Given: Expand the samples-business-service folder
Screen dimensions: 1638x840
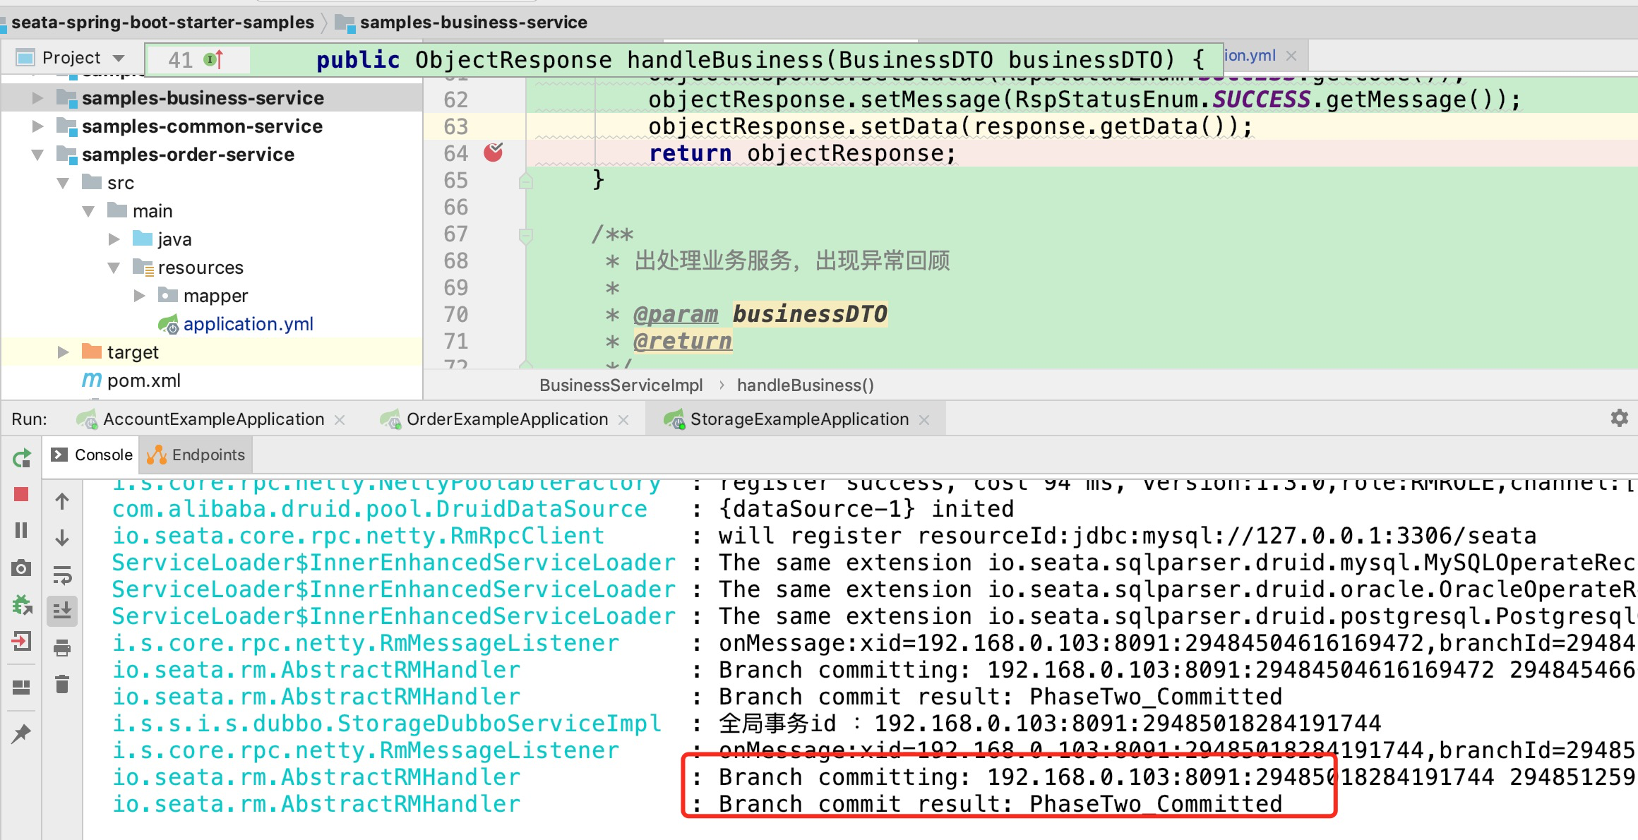Looking at the screenshot, I should coord(37,98).
